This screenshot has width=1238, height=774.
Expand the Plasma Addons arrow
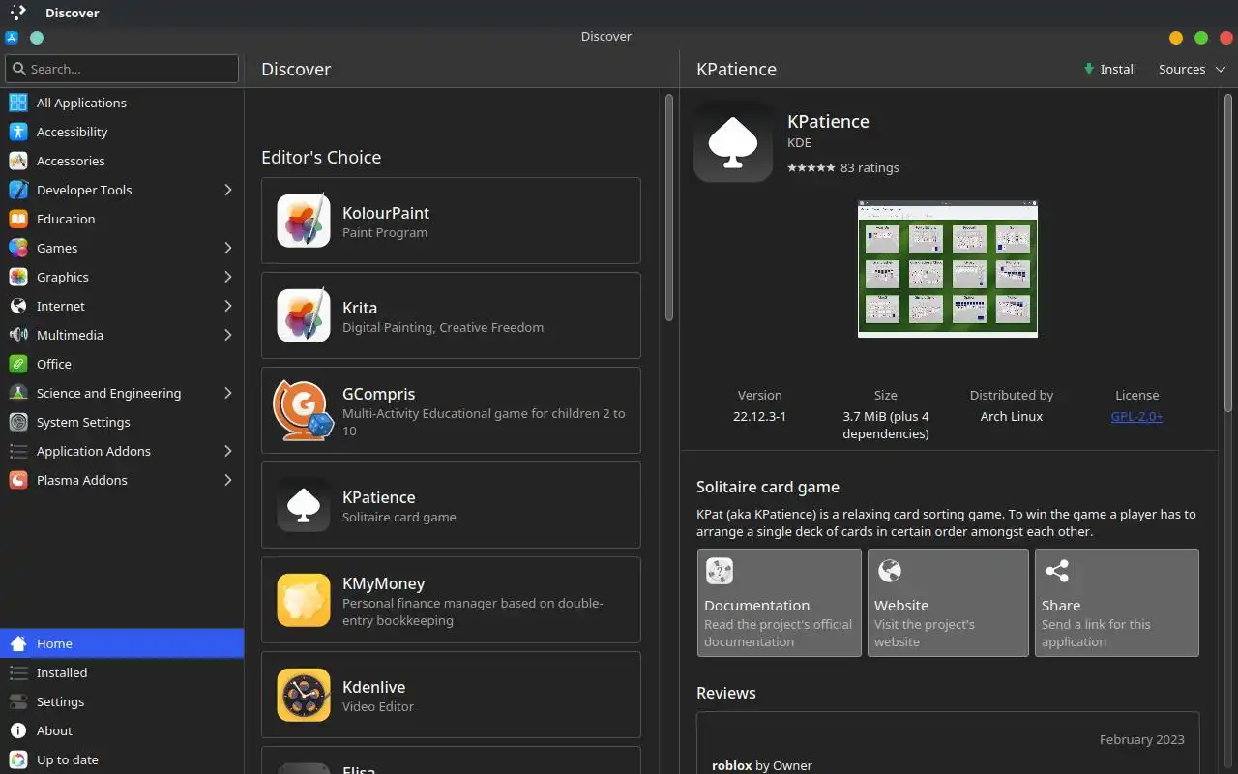tap(228, 480)
